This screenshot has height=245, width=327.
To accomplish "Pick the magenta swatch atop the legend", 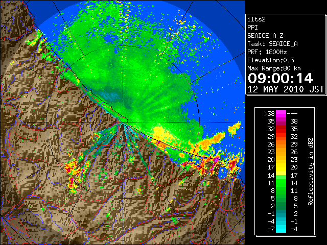I will coord(281,114).
